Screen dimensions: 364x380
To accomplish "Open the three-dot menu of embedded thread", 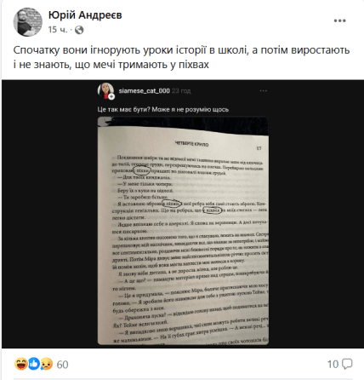I will click(264, 90).
